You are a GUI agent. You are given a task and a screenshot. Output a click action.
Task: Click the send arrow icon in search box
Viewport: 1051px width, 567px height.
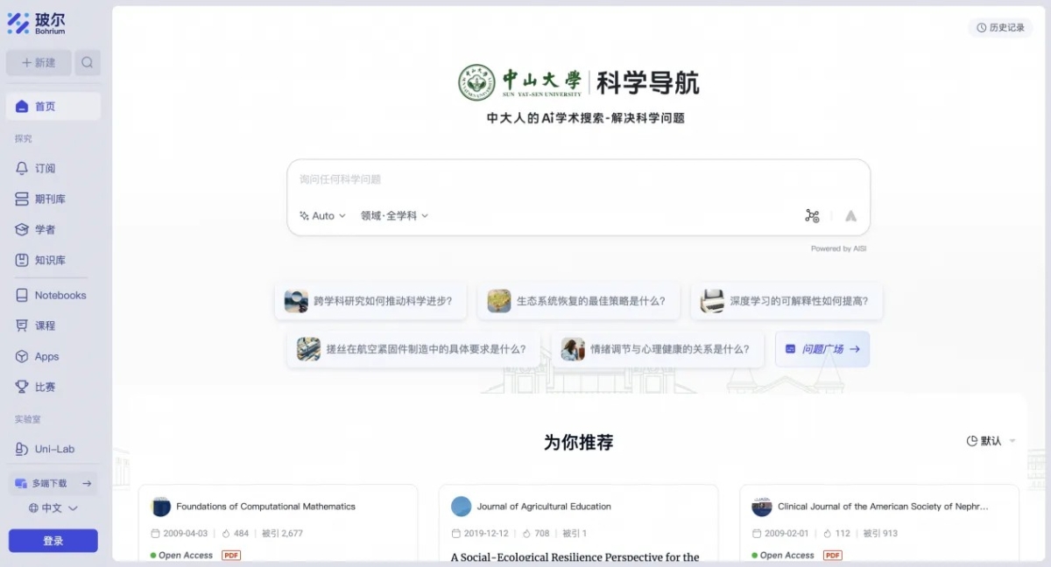click(x=850, y=216)
